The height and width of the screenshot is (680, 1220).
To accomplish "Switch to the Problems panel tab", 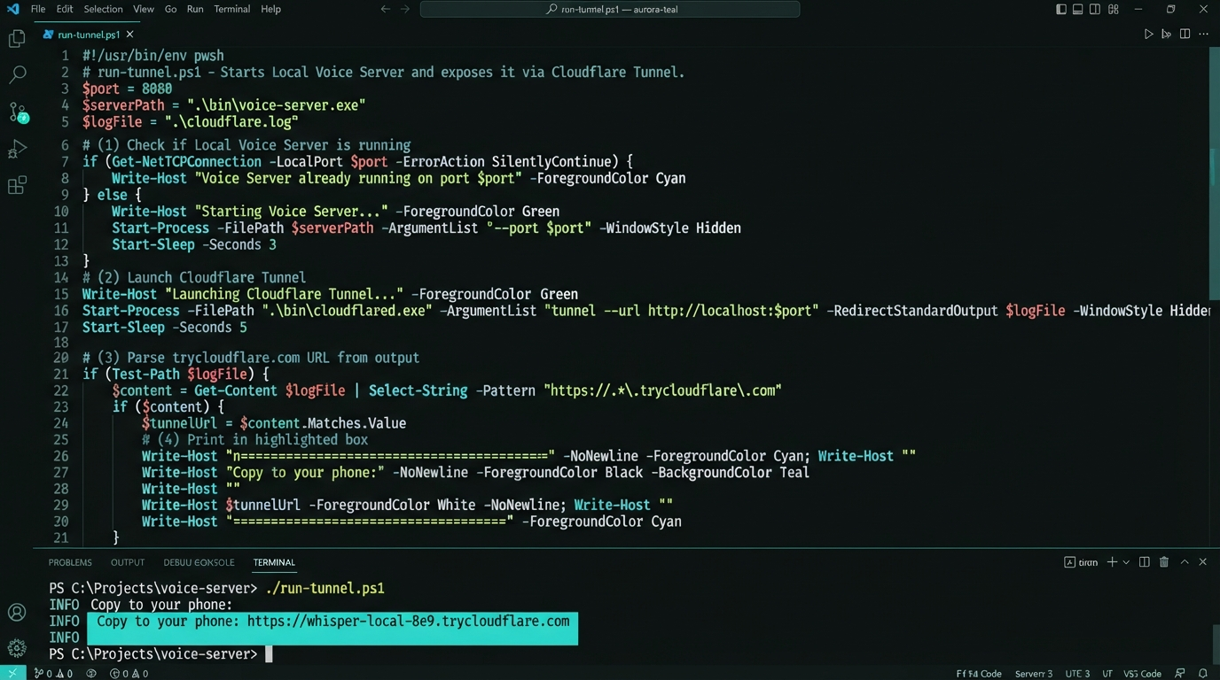I will [x=70, y=562].
